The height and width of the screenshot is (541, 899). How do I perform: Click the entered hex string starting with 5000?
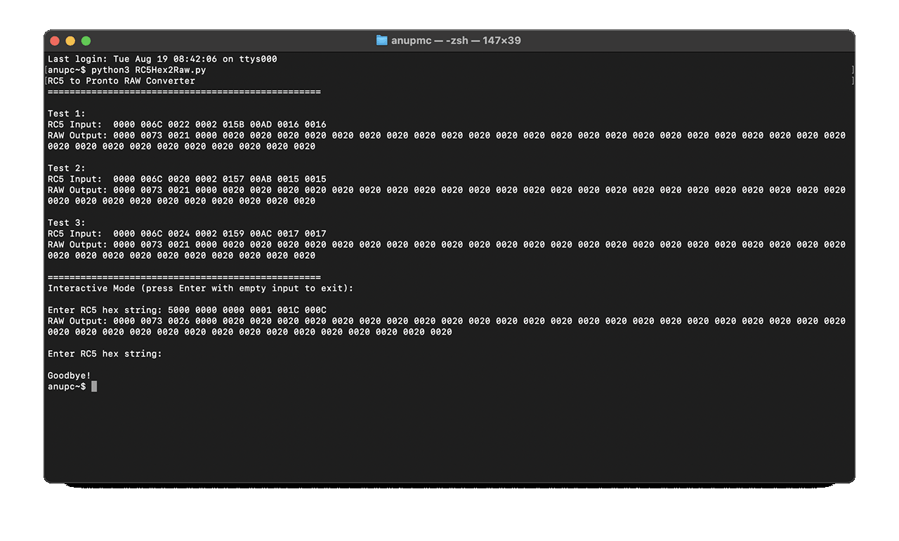[247, 310]
